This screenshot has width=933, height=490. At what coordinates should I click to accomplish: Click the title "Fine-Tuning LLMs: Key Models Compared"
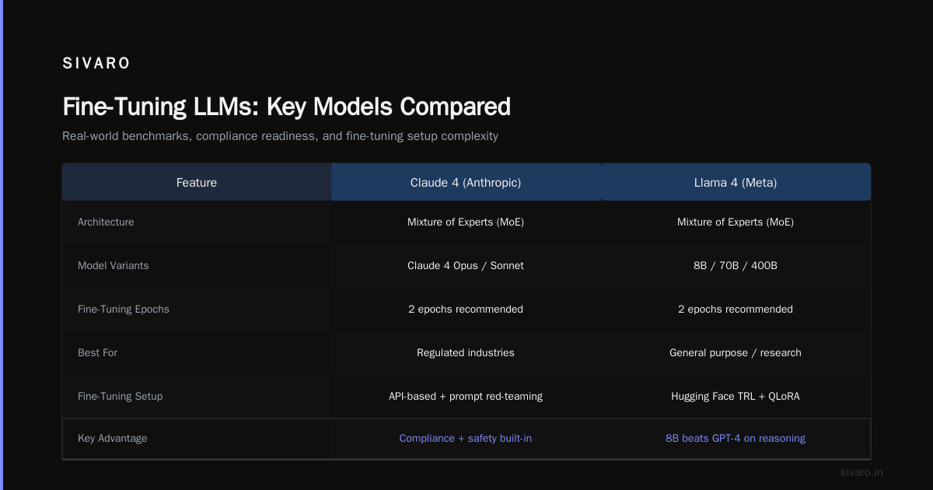[286, 107]
